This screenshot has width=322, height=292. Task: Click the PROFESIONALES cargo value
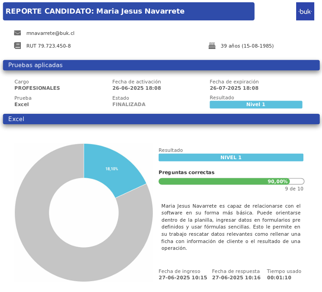tap(37, 88)
